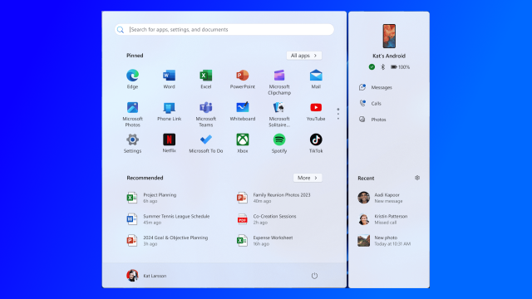The image size is (532, 299).
Task: Open Microsoft To Do
Action: point(205,144)
